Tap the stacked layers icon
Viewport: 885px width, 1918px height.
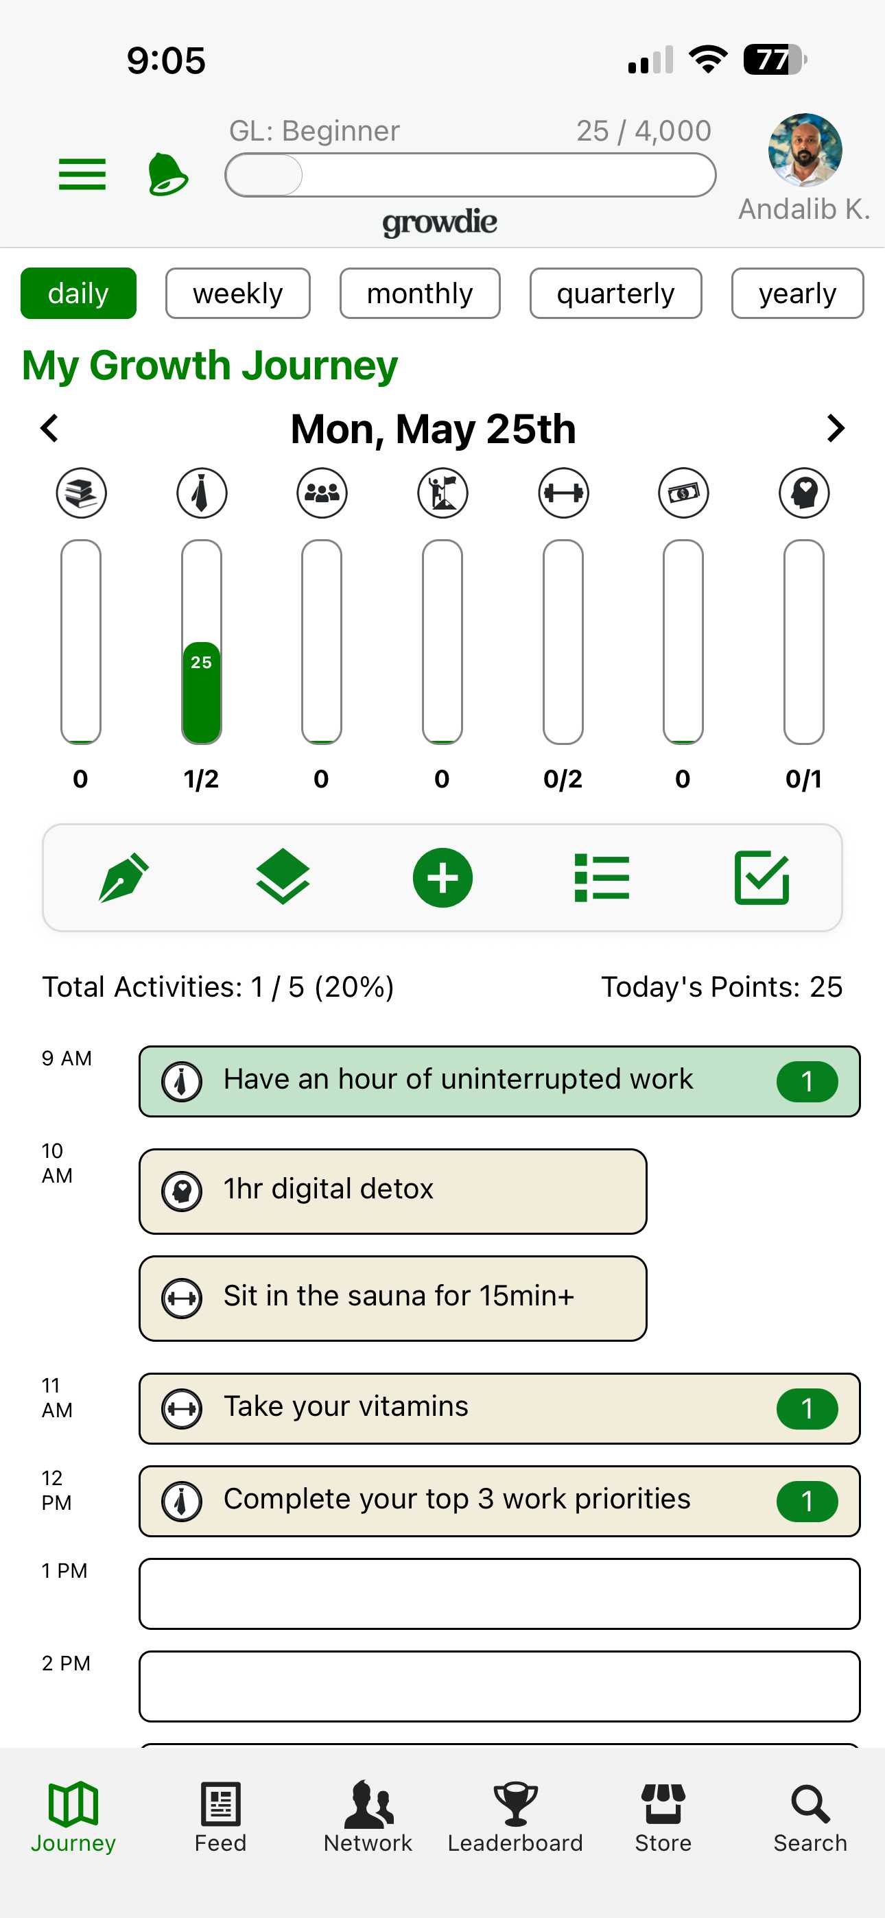283,878
